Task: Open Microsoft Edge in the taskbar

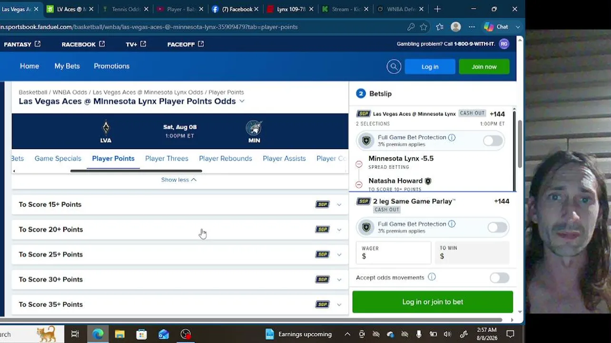Action: [x=98, y=334]
